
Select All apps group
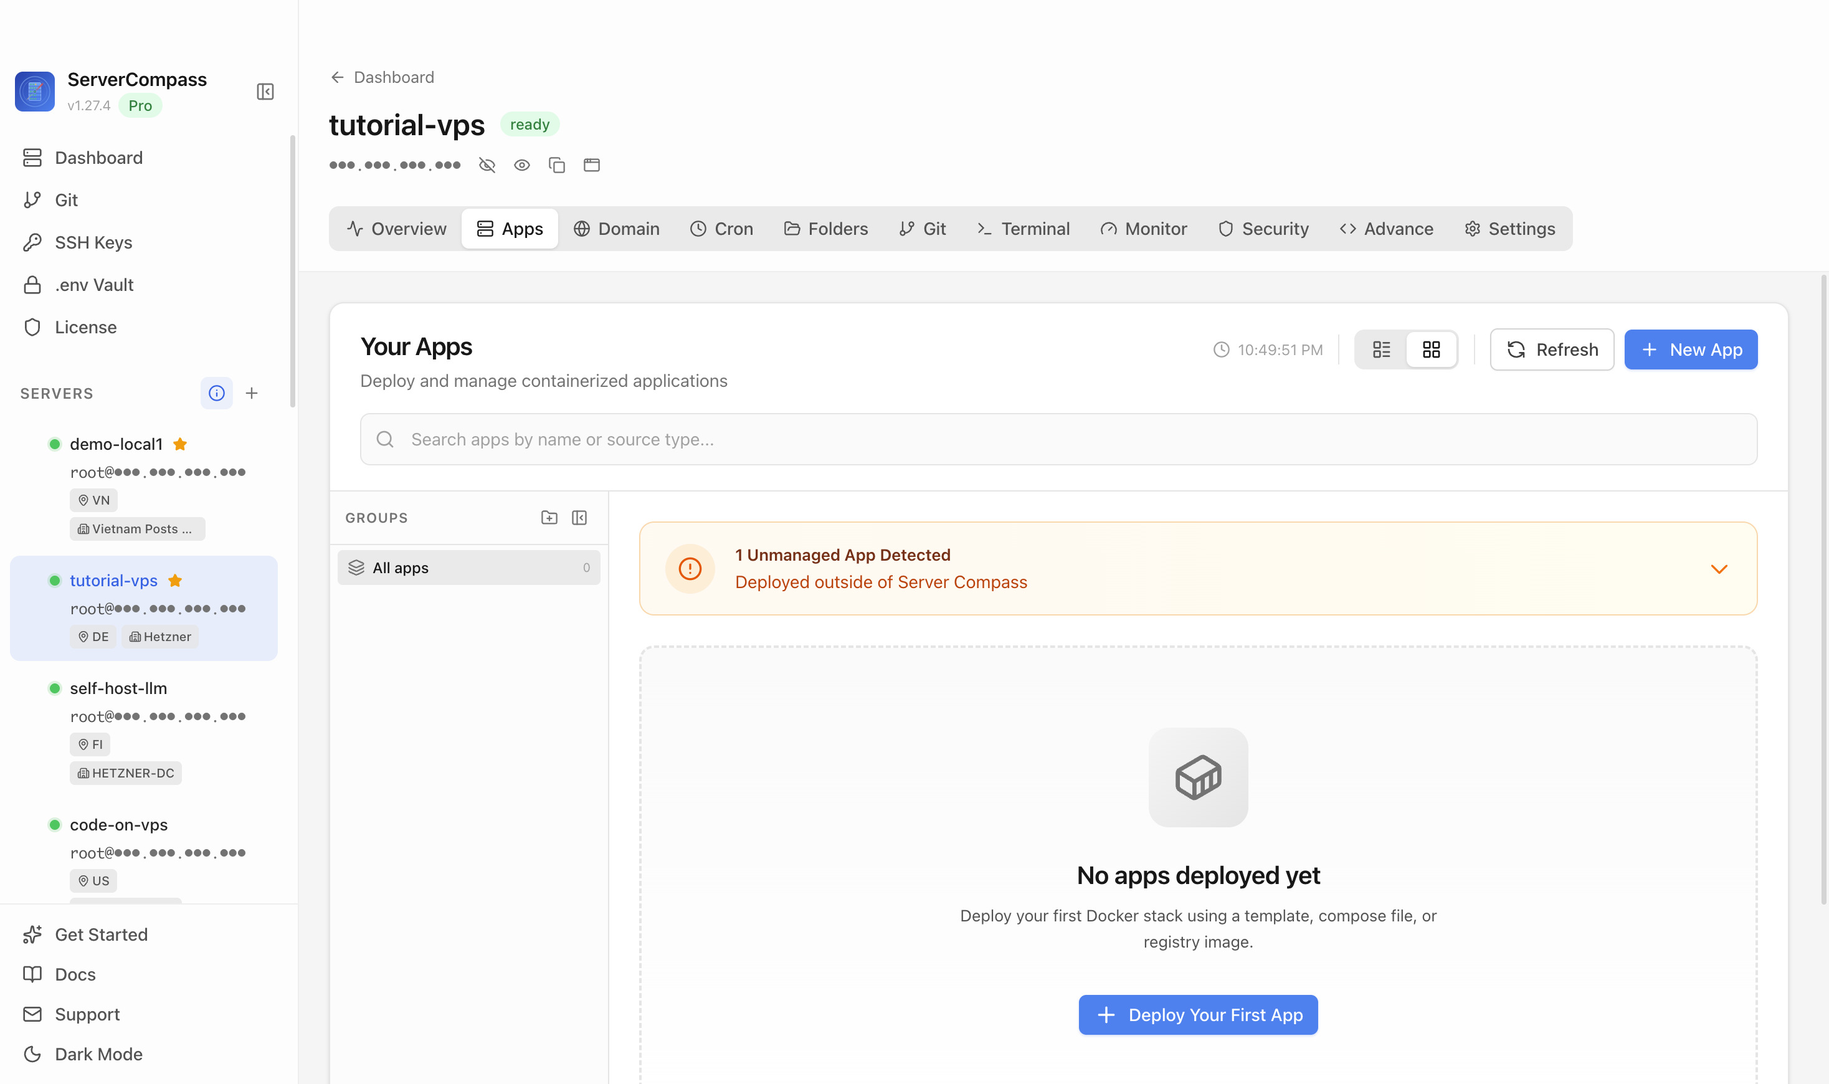[469, 568]
